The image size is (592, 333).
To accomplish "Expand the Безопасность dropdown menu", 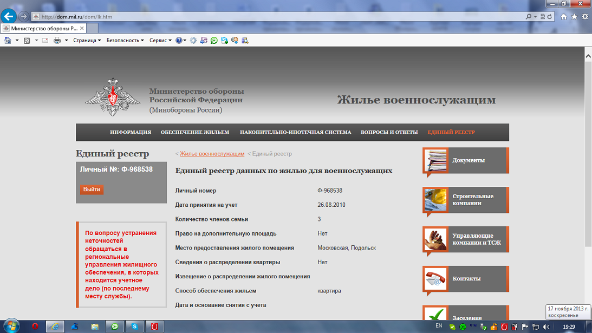I will click(125, 40).
